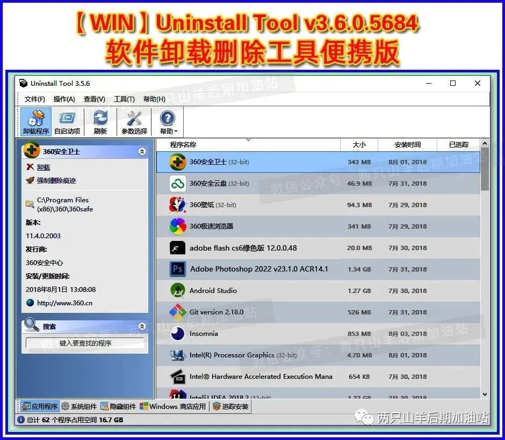The width and height of the screenshot is (505, 440).
Task: Click the 帮助 help toolbar icon
Action: (x=167, y=119)
